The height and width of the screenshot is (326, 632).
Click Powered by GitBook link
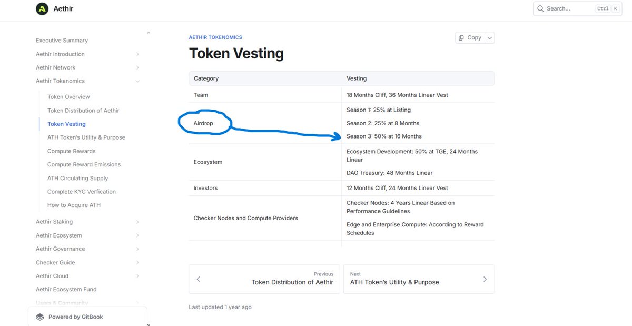(87, 317)
